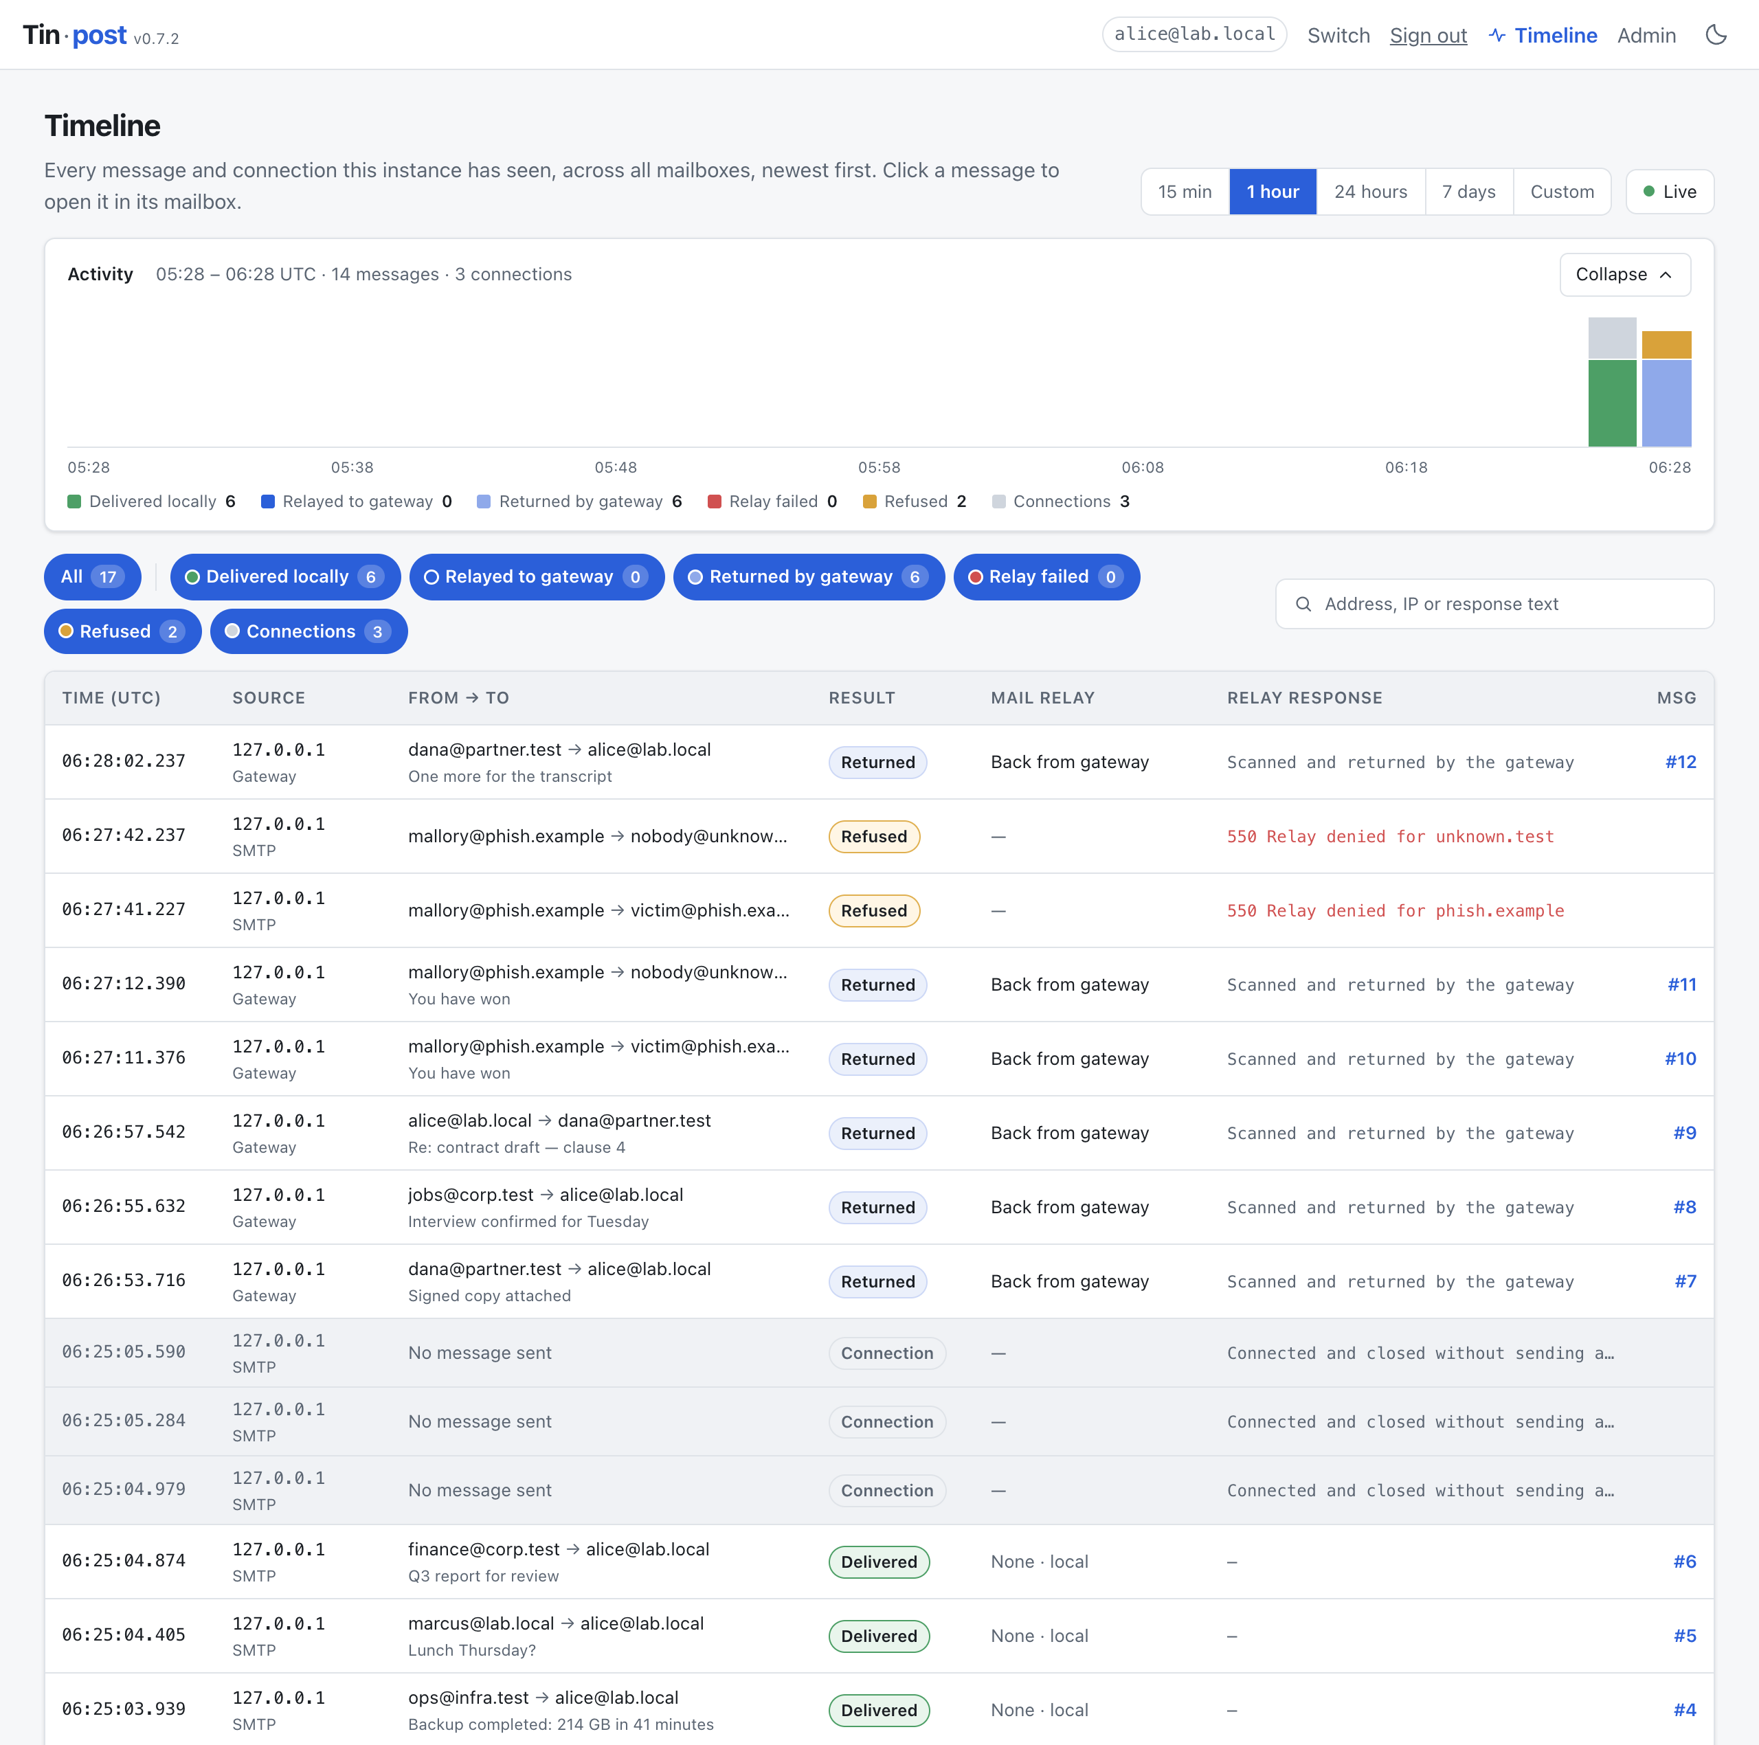Toggle the Returned by gateway filter
Image resolution: width=1759 pixels, height=1745 pixels.
tap(809, 577)
